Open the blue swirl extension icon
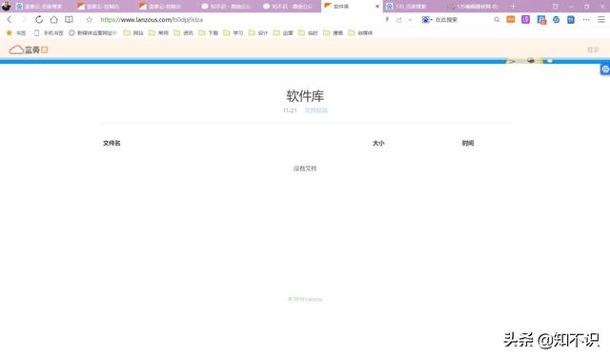The width and height of the screenshot is (610, 358). tap(556, 19)
